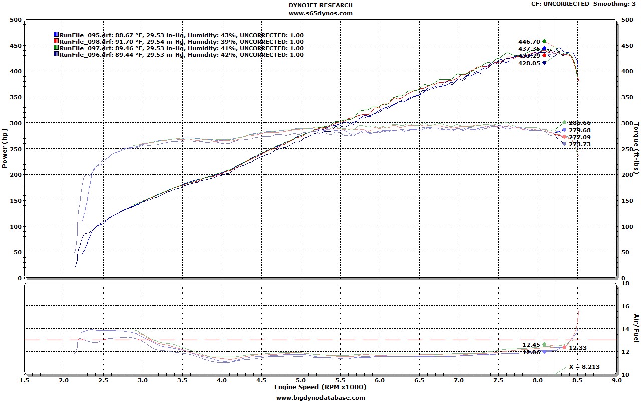
Task: Open the www.bigdynodatabase.com footer link
Action: (320, 397)
